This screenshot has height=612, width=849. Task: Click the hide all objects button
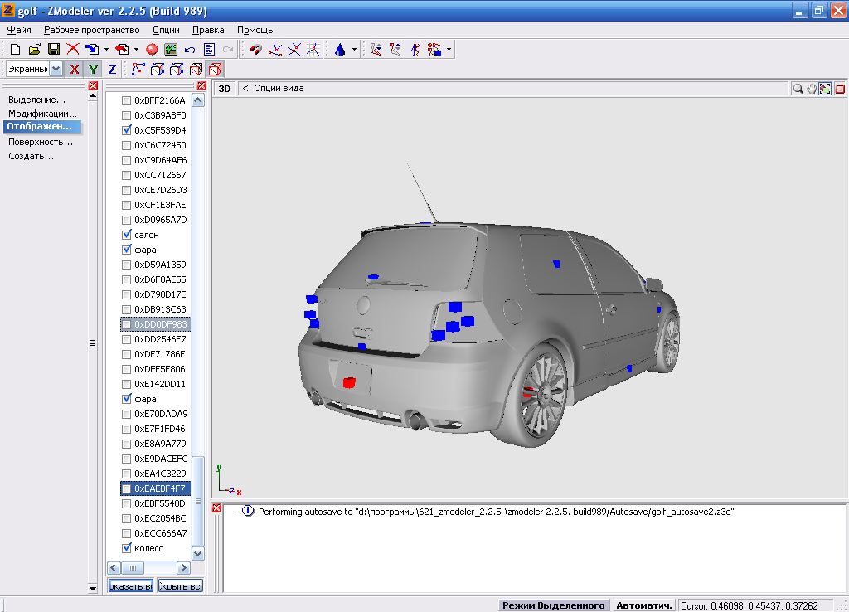[180, 586]
